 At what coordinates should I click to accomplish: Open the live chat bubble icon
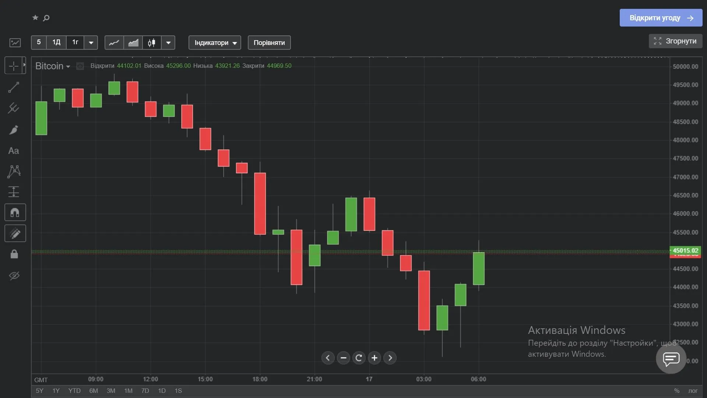click(x=671, y=359)
